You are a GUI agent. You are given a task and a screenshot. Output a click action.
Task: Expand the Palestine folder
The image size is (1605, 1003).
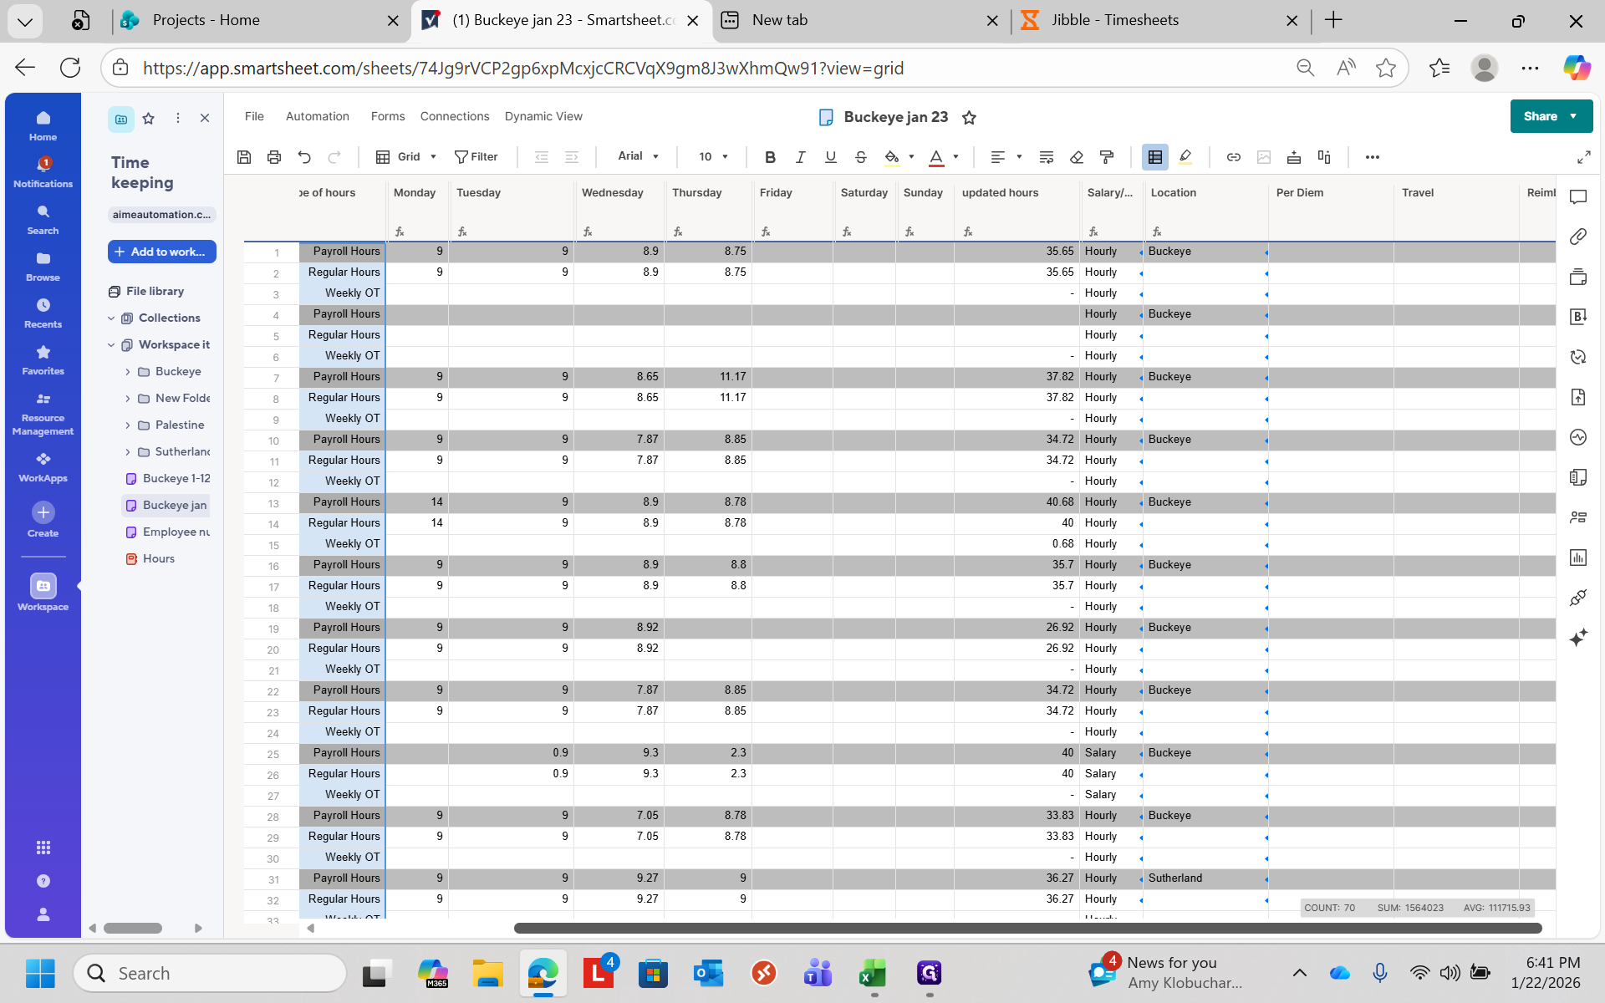tap(128, 425)
